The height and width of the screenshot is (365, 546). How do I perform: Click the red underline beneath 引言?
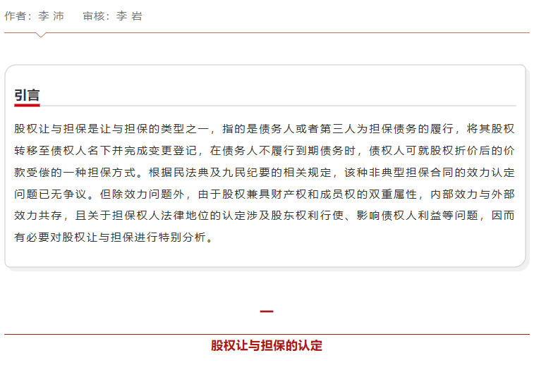[27, 106]
